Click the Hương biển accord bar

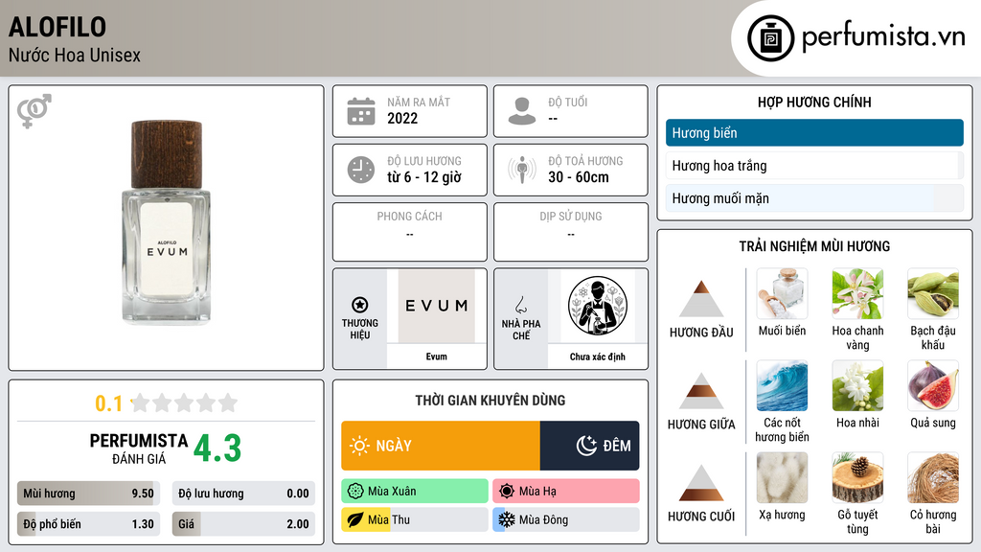(x=814, y=132)
